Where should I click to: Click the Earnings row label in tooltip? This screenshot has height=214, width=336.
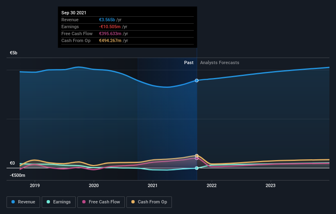click(x=70, y=27)
